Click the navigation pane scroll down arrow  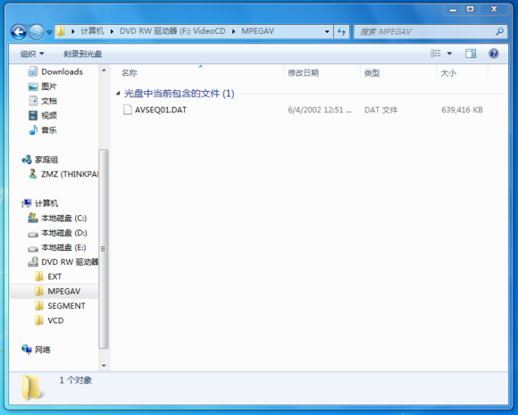click(x=104, y=366)
